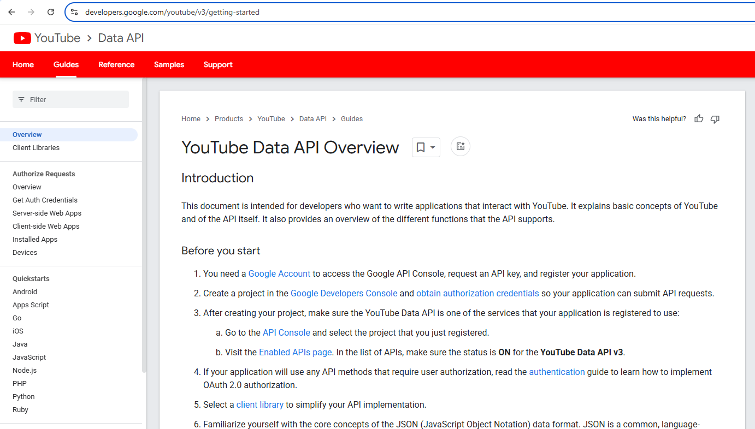Open Client Libraries in sidebar

36,148
